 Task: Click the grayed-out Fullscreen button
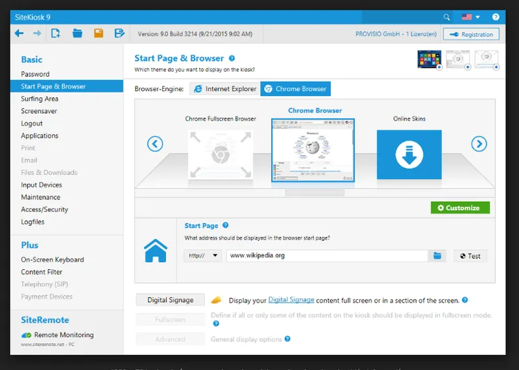[x=170, y=319]
